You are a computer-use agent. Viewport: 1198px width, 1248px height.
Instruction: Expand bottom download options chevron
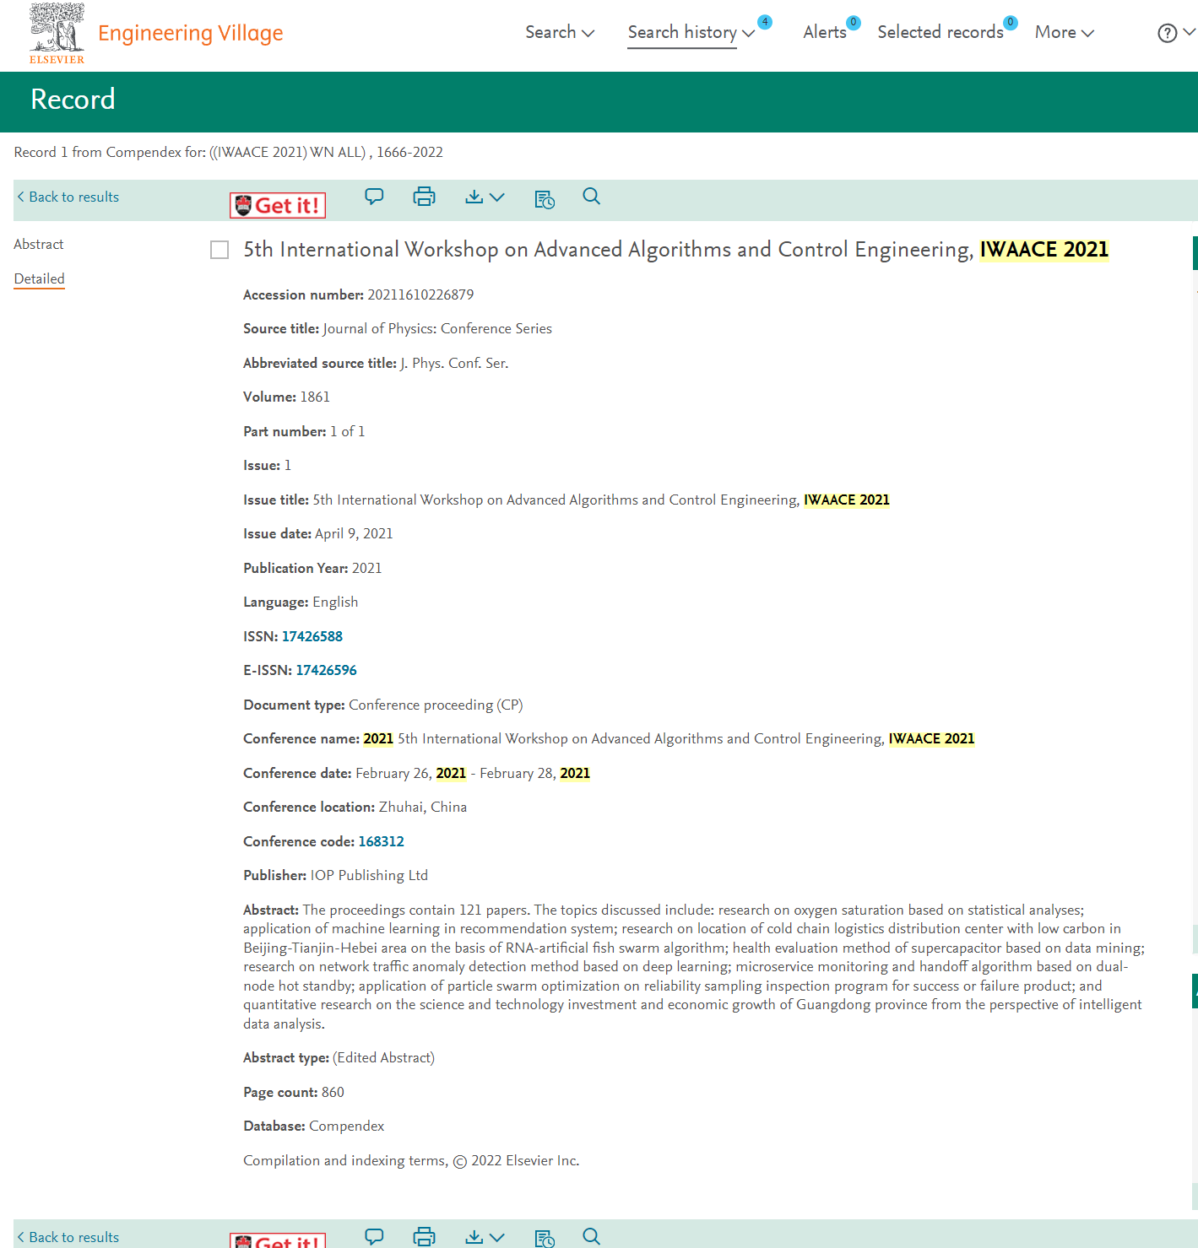pos(497,1238)
